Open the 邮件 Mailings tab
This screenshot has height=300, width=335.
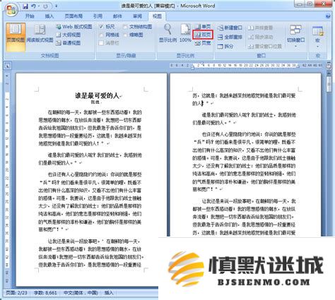click(x=117, y=16)
